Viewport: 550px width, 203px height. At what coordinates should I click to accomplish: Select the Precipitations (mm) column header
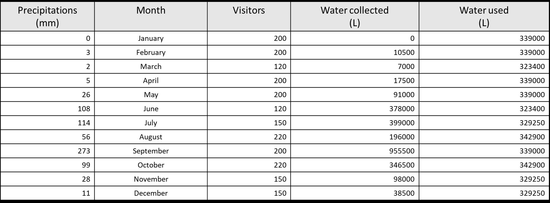coord(47,16)
